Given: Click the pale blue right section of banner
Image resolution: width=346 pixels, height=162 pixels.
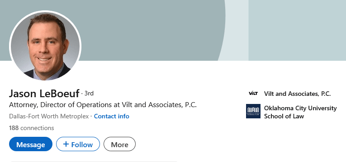Looking at the screenshot, I should click(297, 30).
